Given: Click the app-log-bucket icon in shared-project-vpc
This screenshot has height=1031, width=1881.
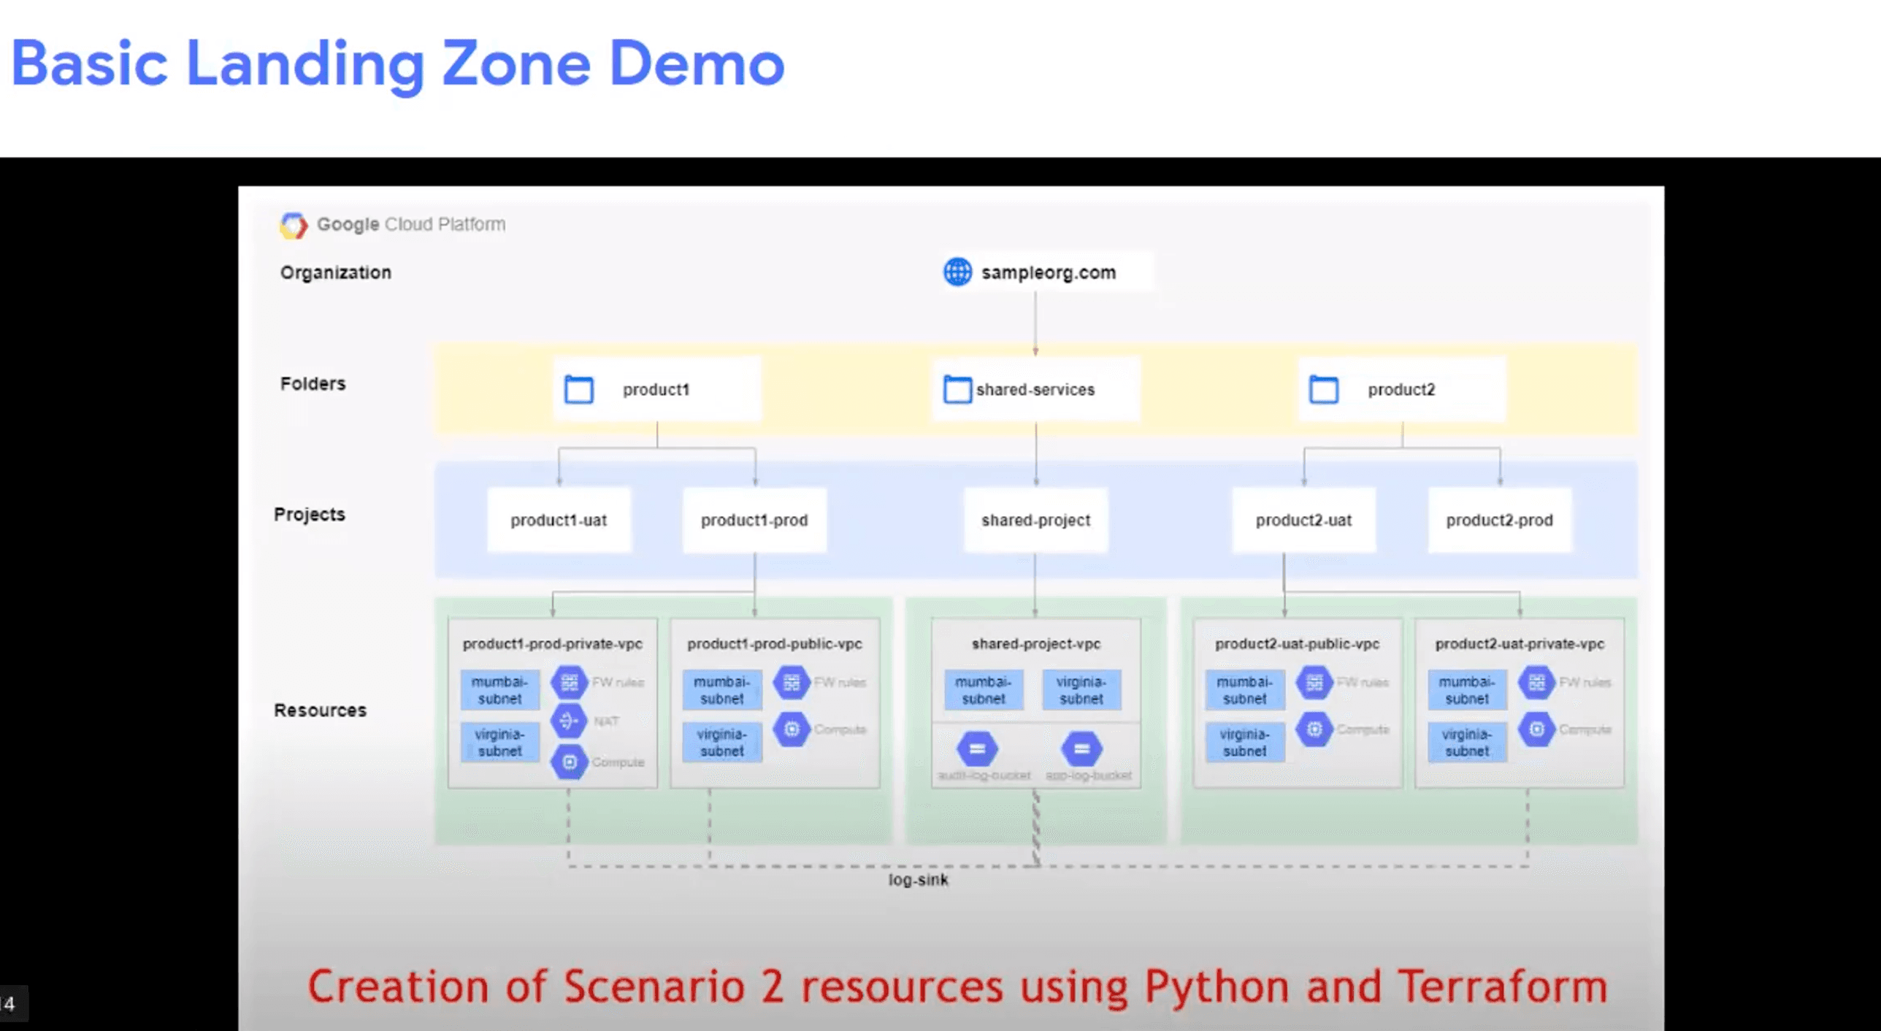Looking at the screenshot, I should tap(1082, 749).
